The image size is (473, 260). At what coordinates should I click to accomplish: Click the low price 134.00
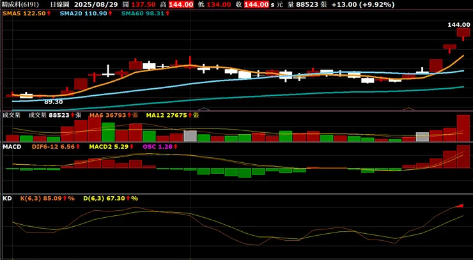(219, 4)
